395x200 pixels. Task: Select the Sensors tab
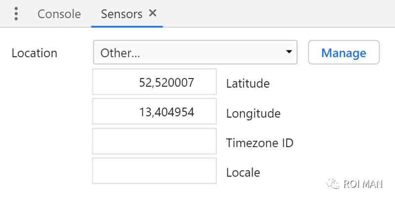pyautogui.click(x=120, y=14)
